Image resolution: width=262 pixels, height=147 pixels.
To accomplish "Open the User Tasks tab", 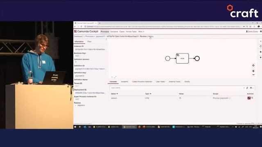I will 160,82.
